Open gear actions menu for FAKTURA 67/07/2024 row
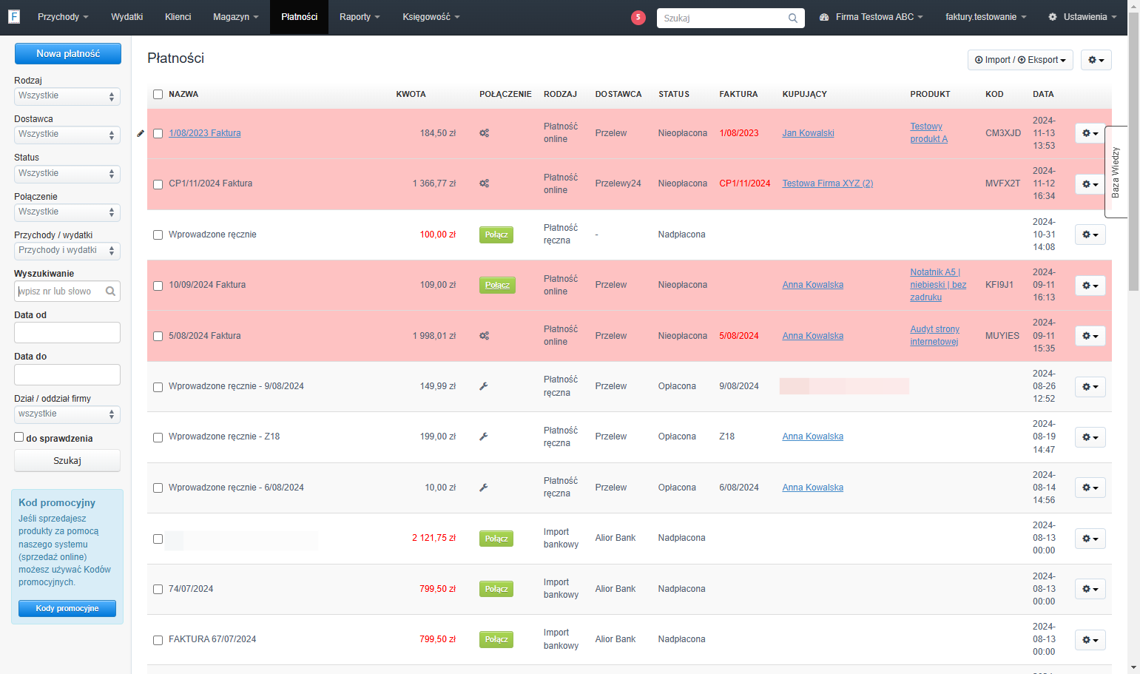1140x674 pixels. click(1090, 640)
